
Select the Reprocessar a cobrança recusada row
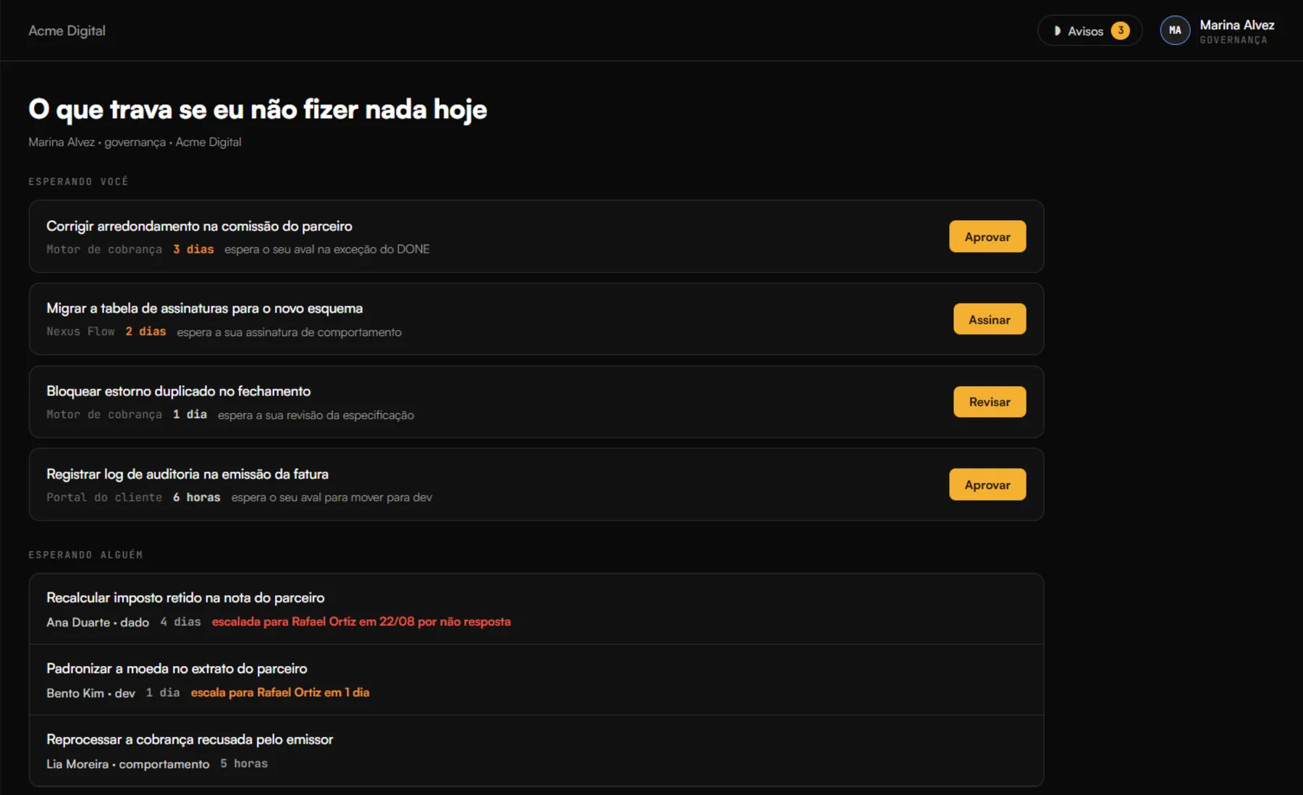536,751
